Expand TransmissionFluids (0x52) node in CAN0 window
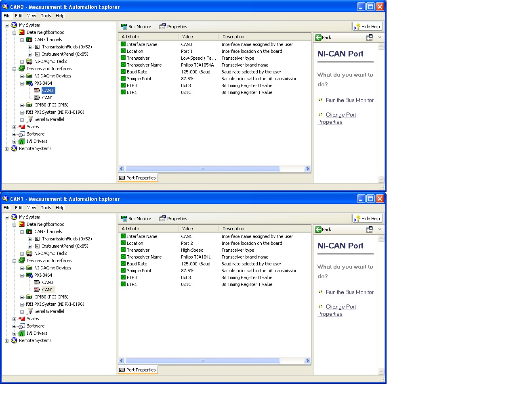Image resolution: width=517 pixels, height=413 pixels. [x=29, y=47]
